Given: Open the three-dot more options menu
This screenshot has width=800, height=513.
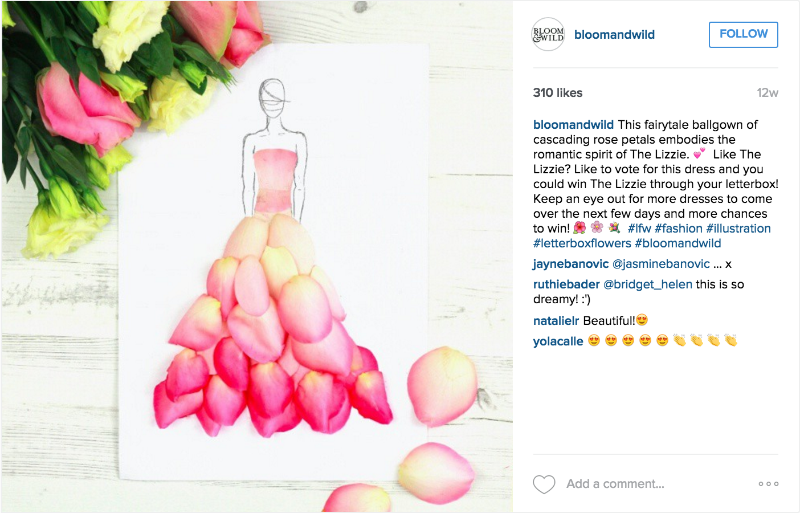Looking at the screenshot, I should [x=769, y=484].
